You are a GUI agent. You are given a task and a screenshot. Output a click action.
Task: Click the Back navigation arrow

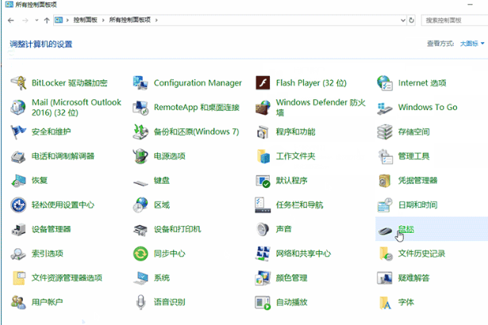[11, 21]
